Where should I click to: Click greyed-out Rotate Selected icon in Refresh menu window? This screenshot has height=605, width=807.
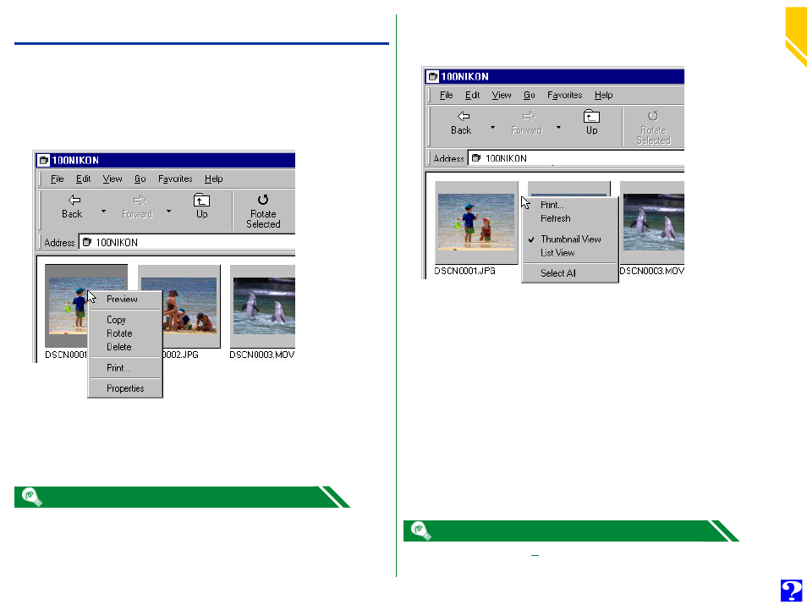pyautogui.click(x=652, y=116)
